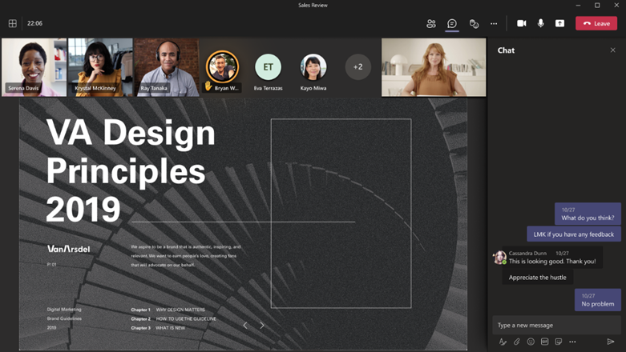Viewport: 626px width, 352px height.
Task: Open the gallery view grid icon
Action: pos(12,23)
